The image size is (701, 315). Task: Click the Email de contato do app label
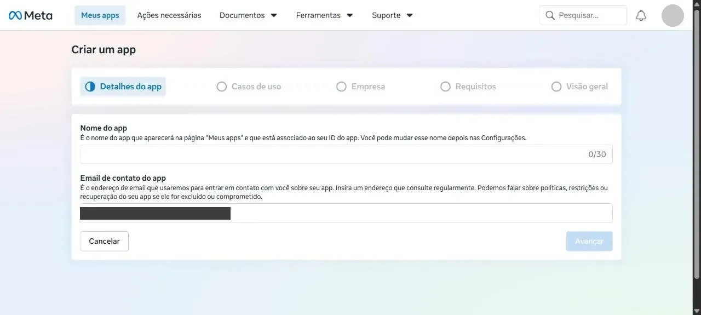coord(123,178)
